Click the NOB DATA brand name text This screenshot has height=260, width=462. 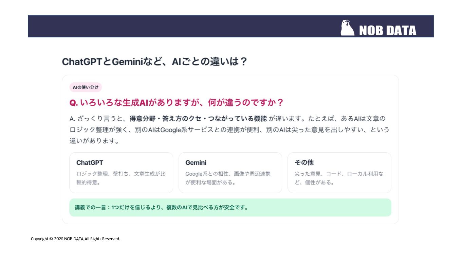pos(388,31)
